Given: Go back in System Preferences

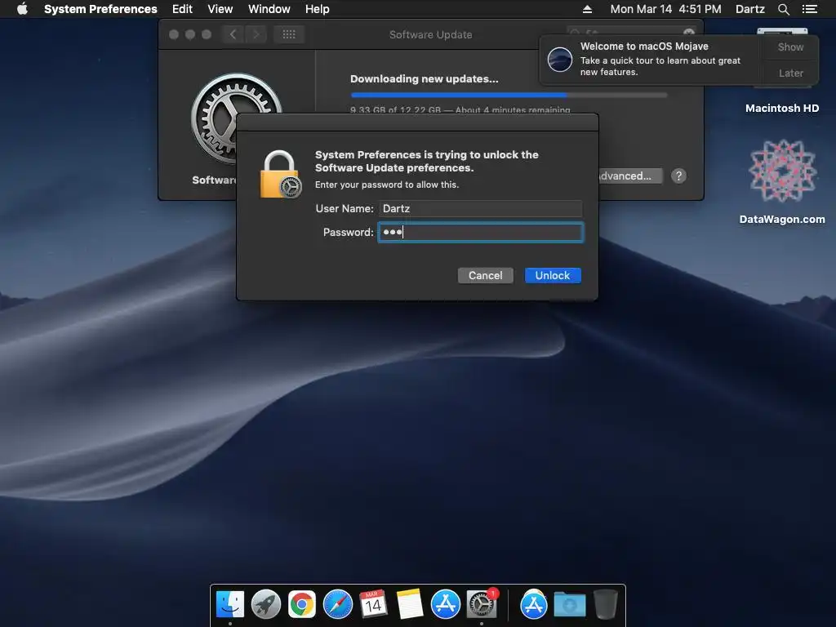Looking at the screenshot, I should tap(233, 34).
